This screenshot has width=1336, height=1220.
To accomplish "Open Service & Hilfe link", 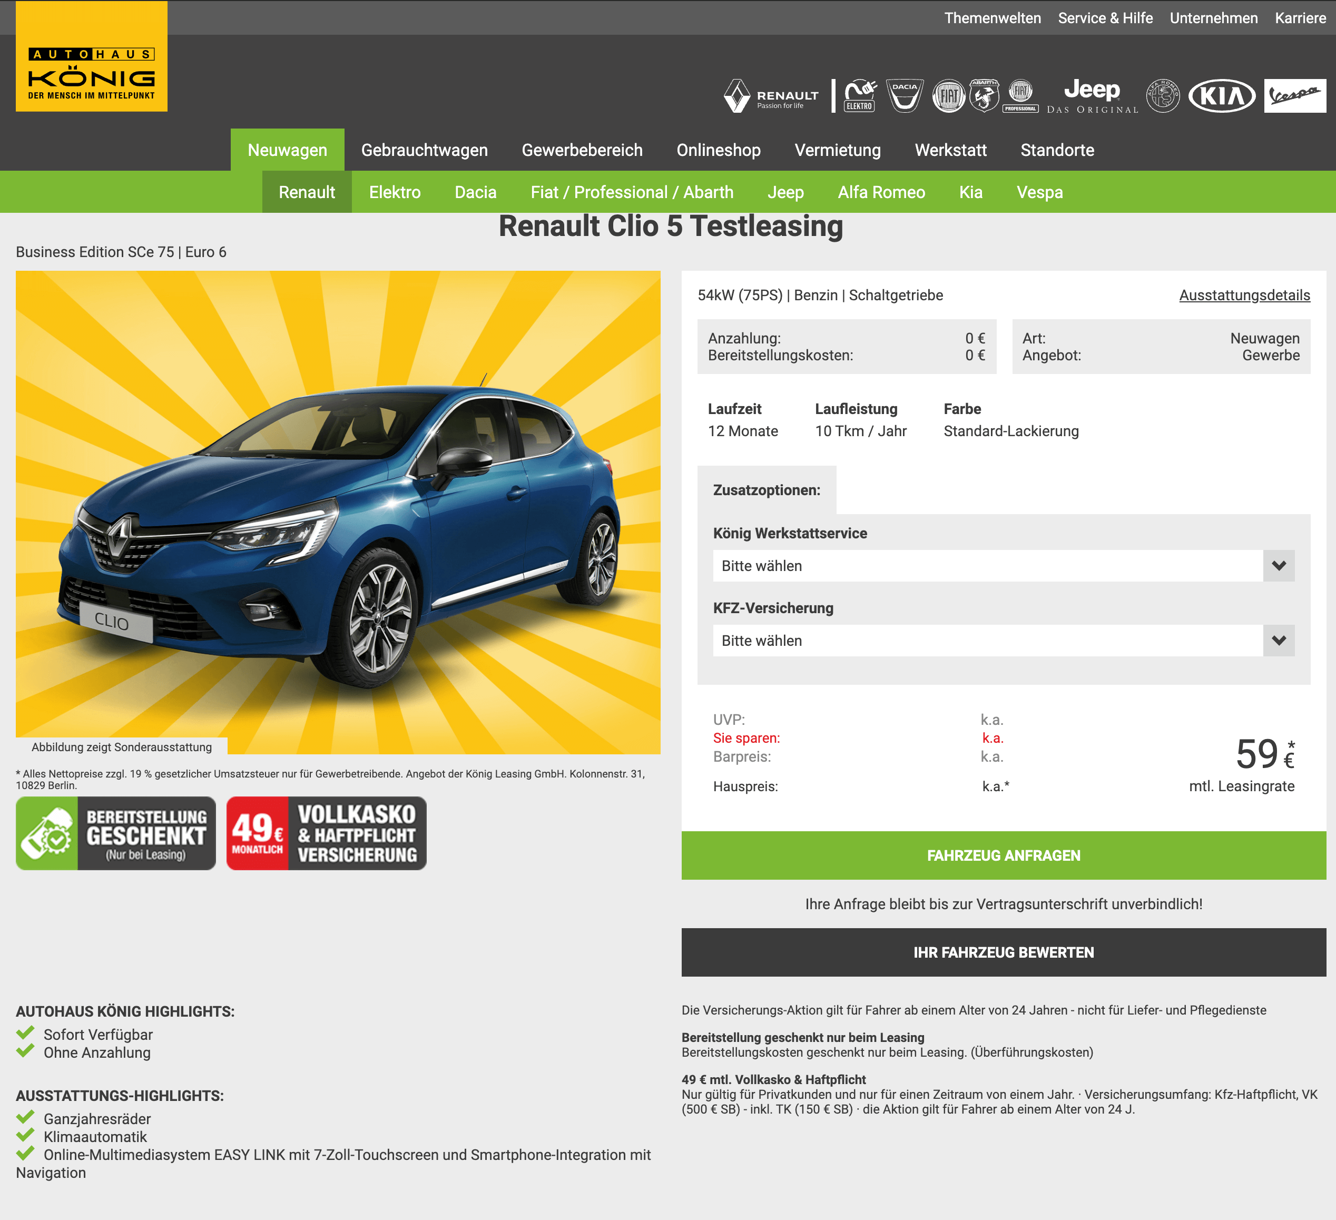I will coord(1105,18).
